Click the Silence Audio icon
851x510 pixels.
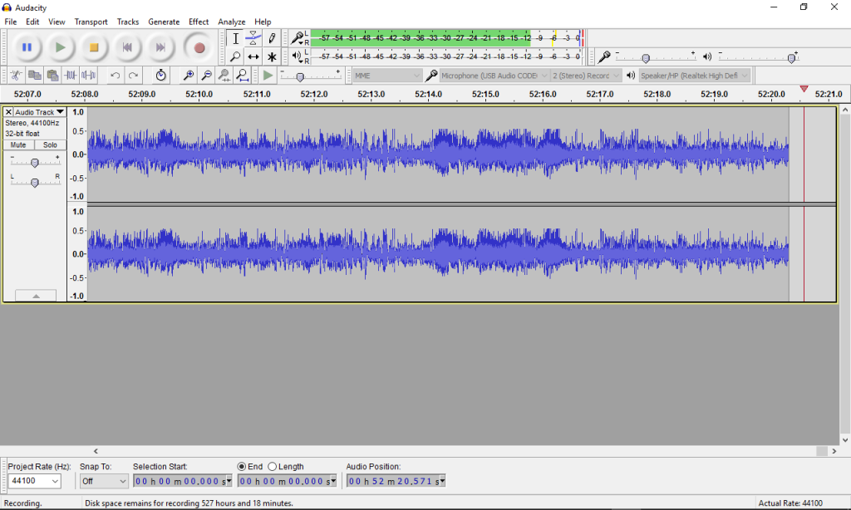pos(89,76)
